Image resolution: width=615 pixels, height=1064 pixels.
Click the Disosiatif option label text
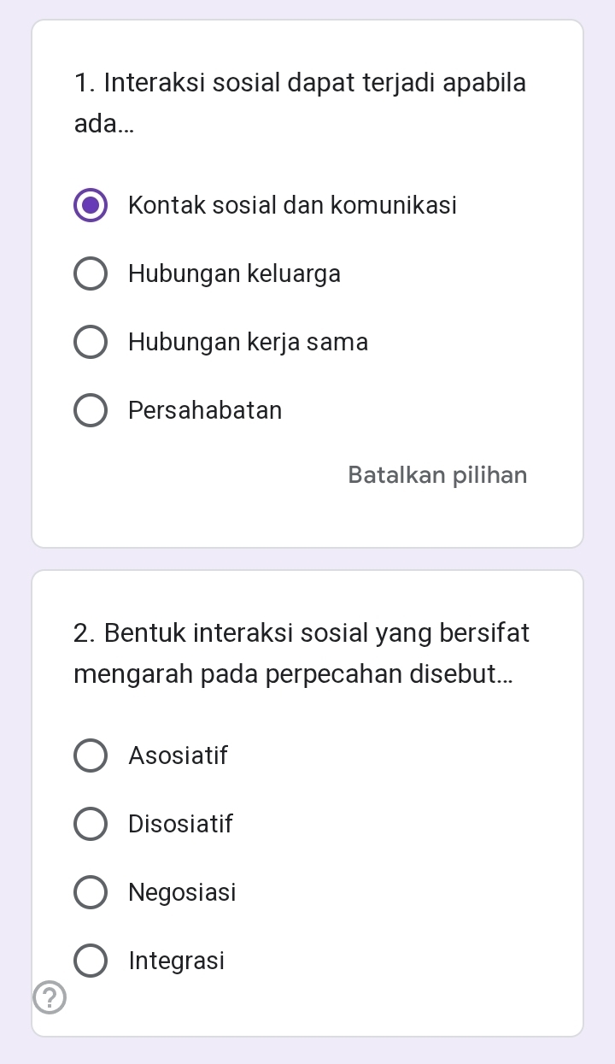point(180,825)
